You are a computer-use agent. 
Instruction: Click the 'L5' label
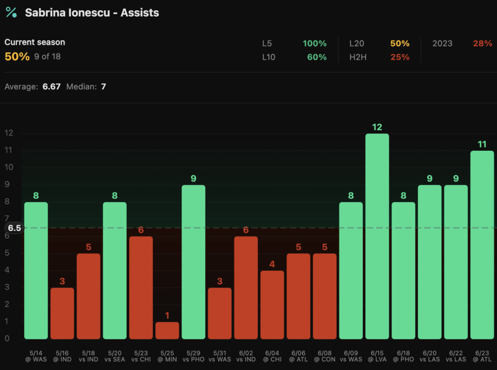[x=267, y=43]
